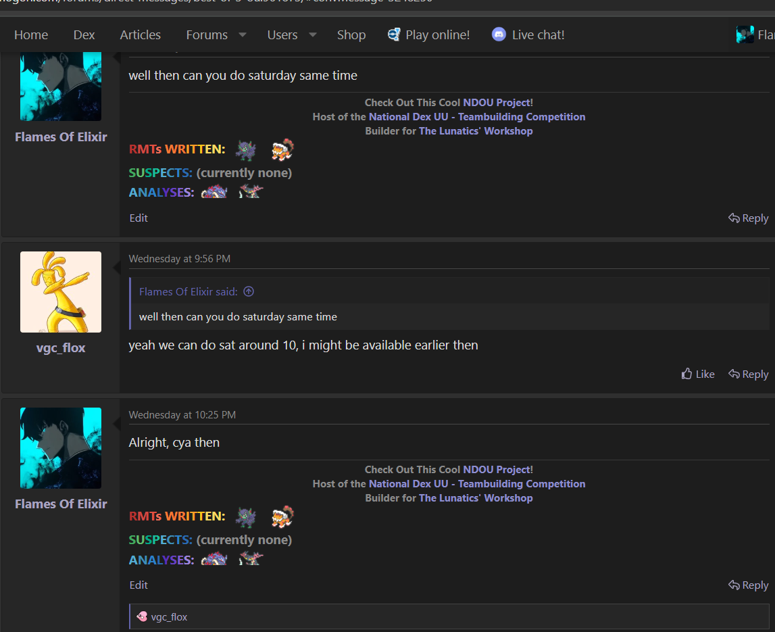The image size is (775, 632).
Task: Open the Shop menu item
Action: coord(351,34)
